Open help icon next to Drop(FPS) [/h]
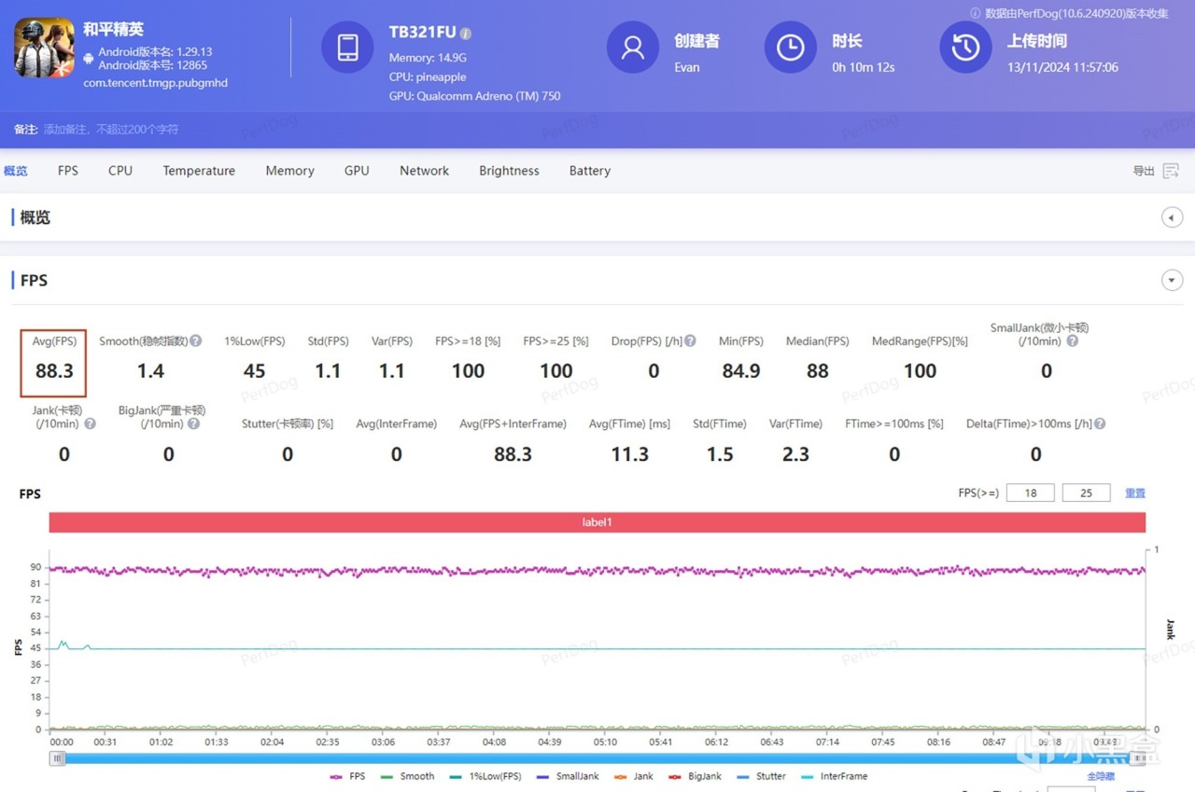The image size is (1195, 792). (690, 341)
